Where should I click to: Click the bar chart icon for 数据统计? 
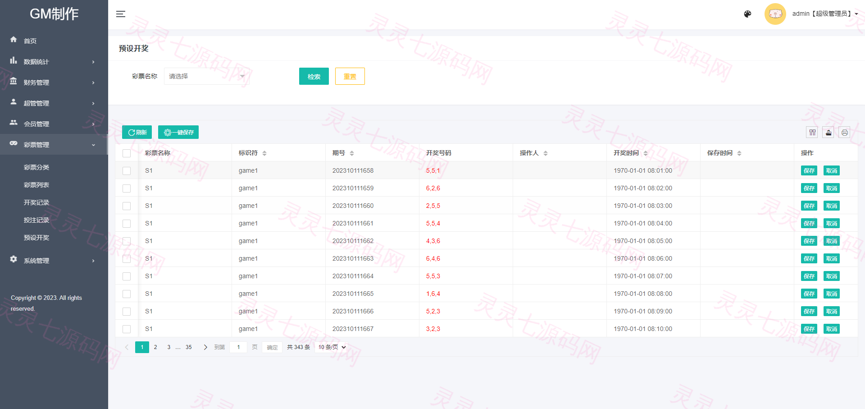(14, 60)
